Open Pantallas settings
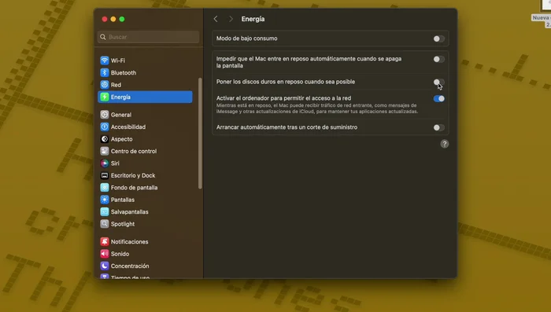This screenshot has height=312, width=551. (x=145, y=200)
